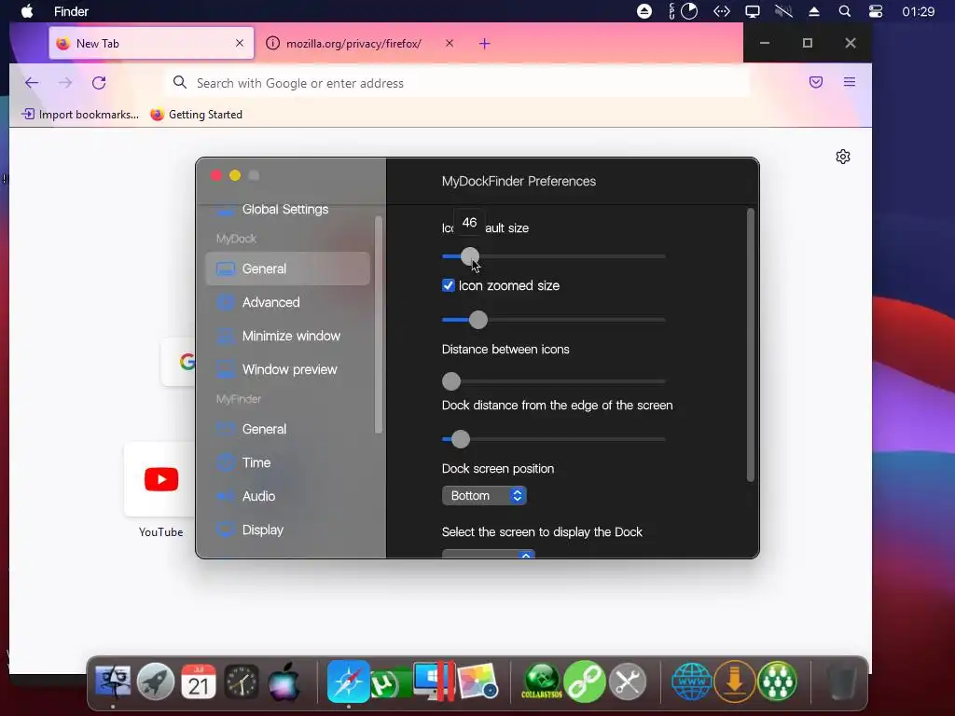Click the Firefox Pocket save icon
This screenshot has width=955, height=716.
816,82
